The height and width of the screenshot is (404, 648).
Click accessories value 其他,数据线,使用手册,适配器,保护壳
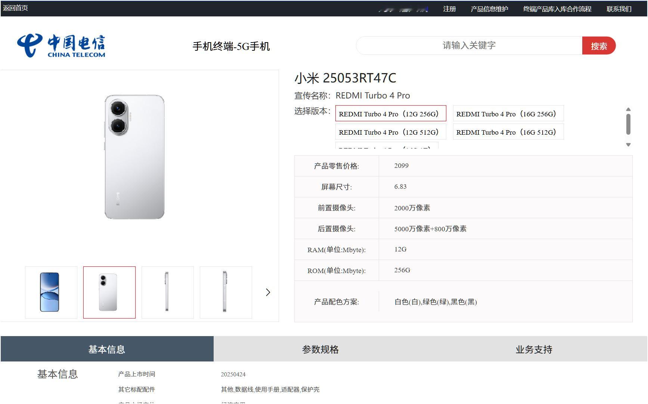coord(270,389)
